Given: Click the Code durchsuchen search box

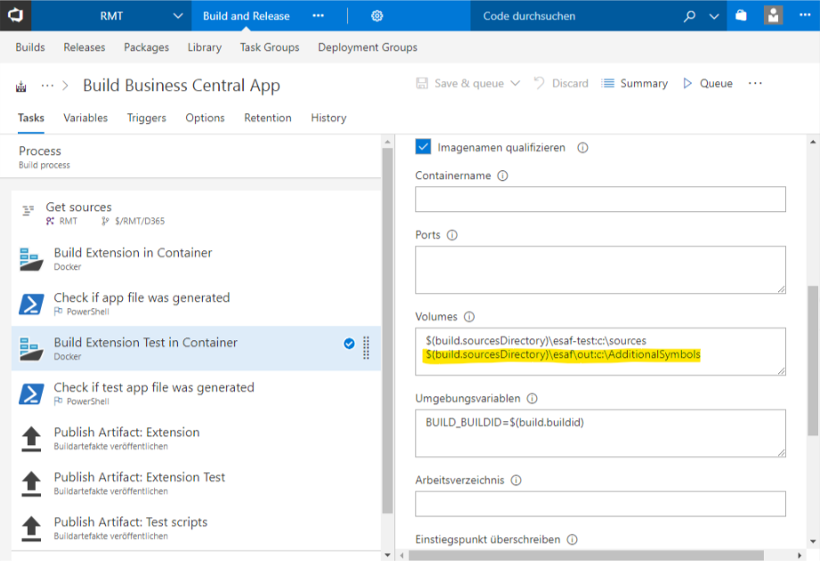Looking at the screenshot, I should click(575, 16).
